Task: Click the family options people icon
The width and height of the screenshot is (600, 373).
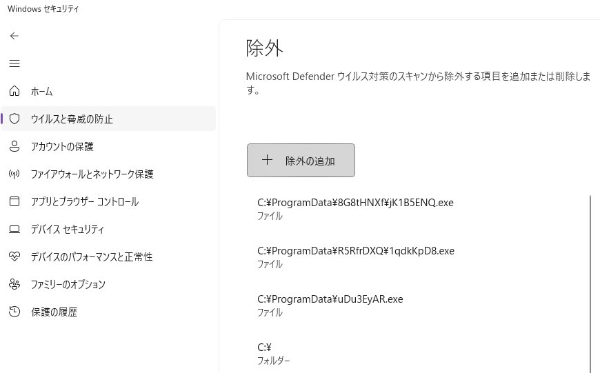Action: coord(14,284)
